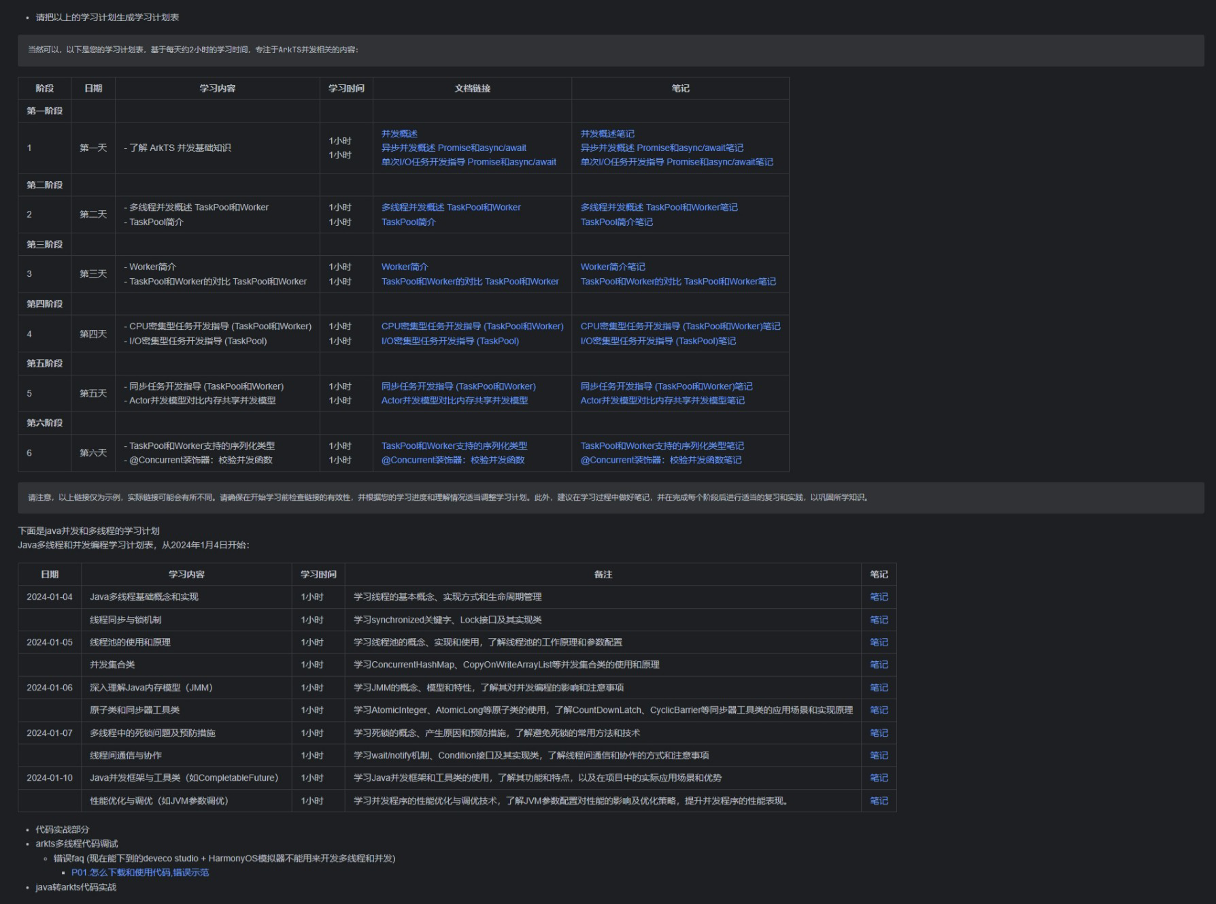Open CPU密集型任务开发指导 document link
1216x904 pixels.
(x=473, y=327)
